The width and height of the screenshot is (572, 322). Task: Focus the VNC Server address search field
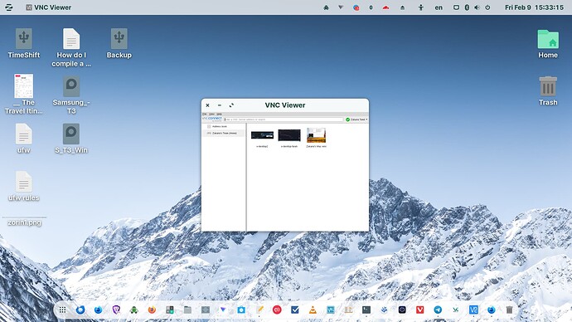(x=284, y=120)
